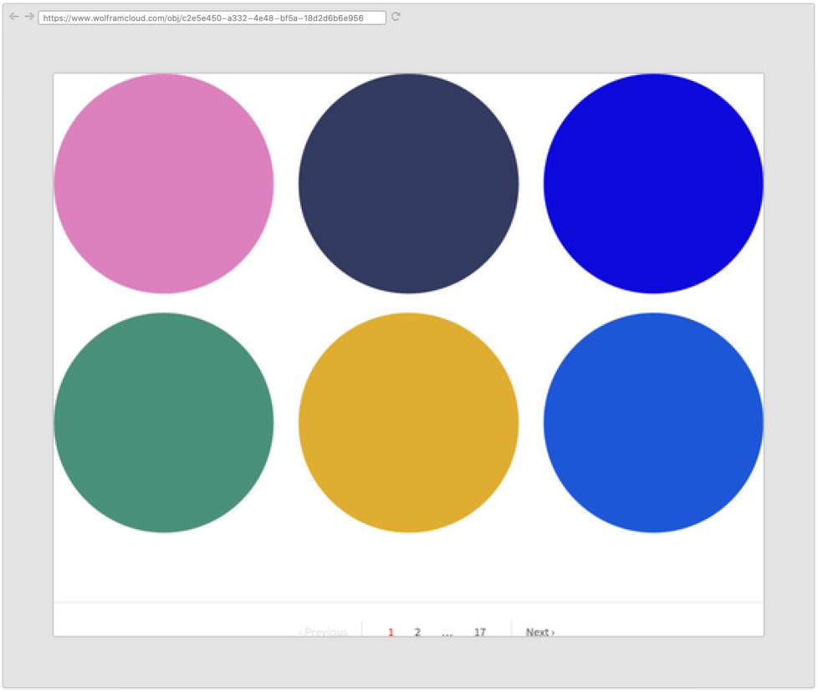Click the Next page link
This screenshot has width=818, height=692.
[539, 632]
